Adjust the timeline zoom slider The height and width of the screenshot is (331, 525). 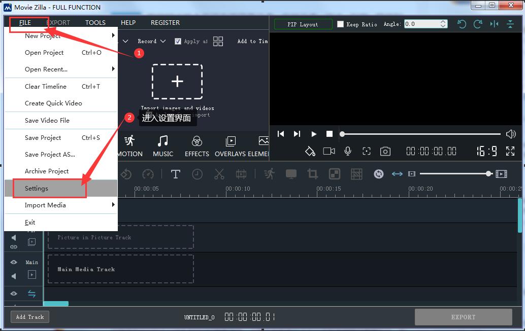tap(456, 174)
